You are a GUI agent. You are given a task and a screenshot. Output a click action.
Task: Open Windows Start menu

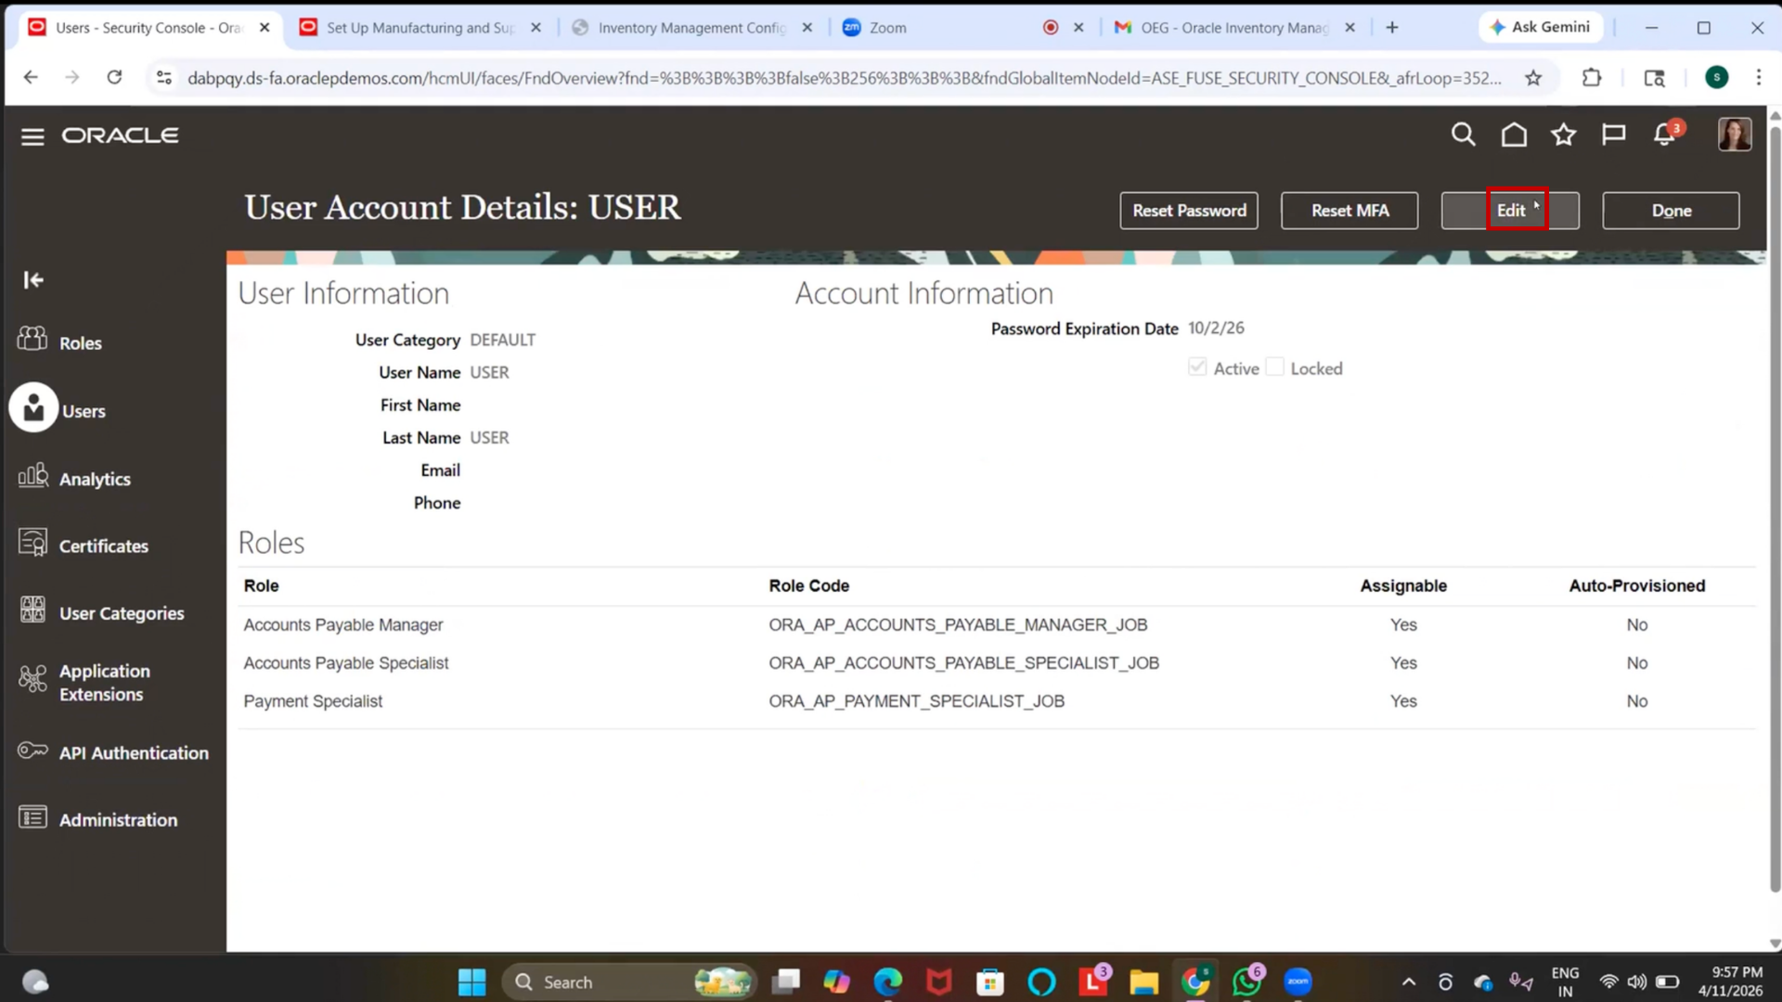coord(471,982)
